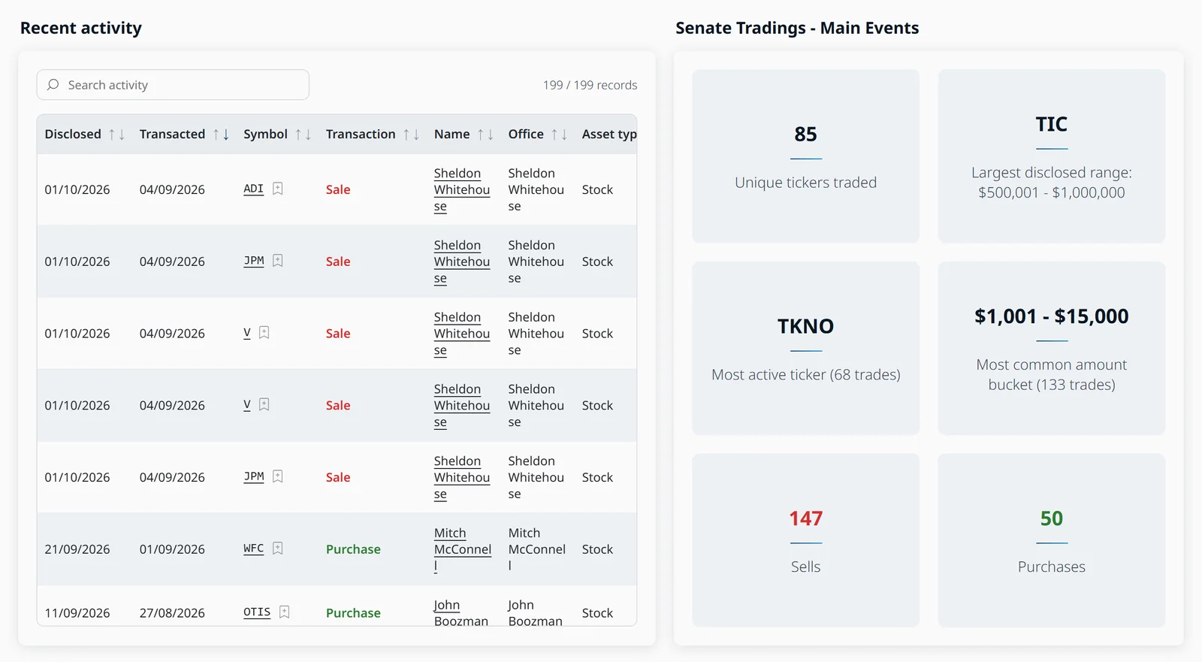This screenshot has width=1202, height=662.
Task: Click the '147' Sells card
Action: (806, 540)
